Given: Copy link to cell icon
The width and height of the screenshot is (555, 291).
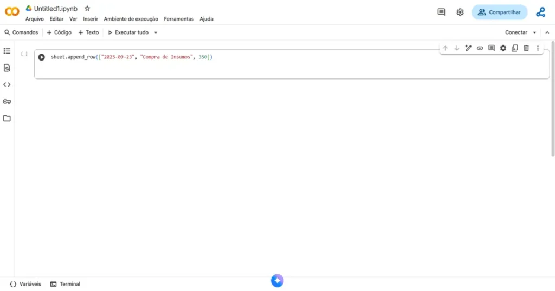Looking at the screenshot, I should pyautogui.click(x=480, y=48).
